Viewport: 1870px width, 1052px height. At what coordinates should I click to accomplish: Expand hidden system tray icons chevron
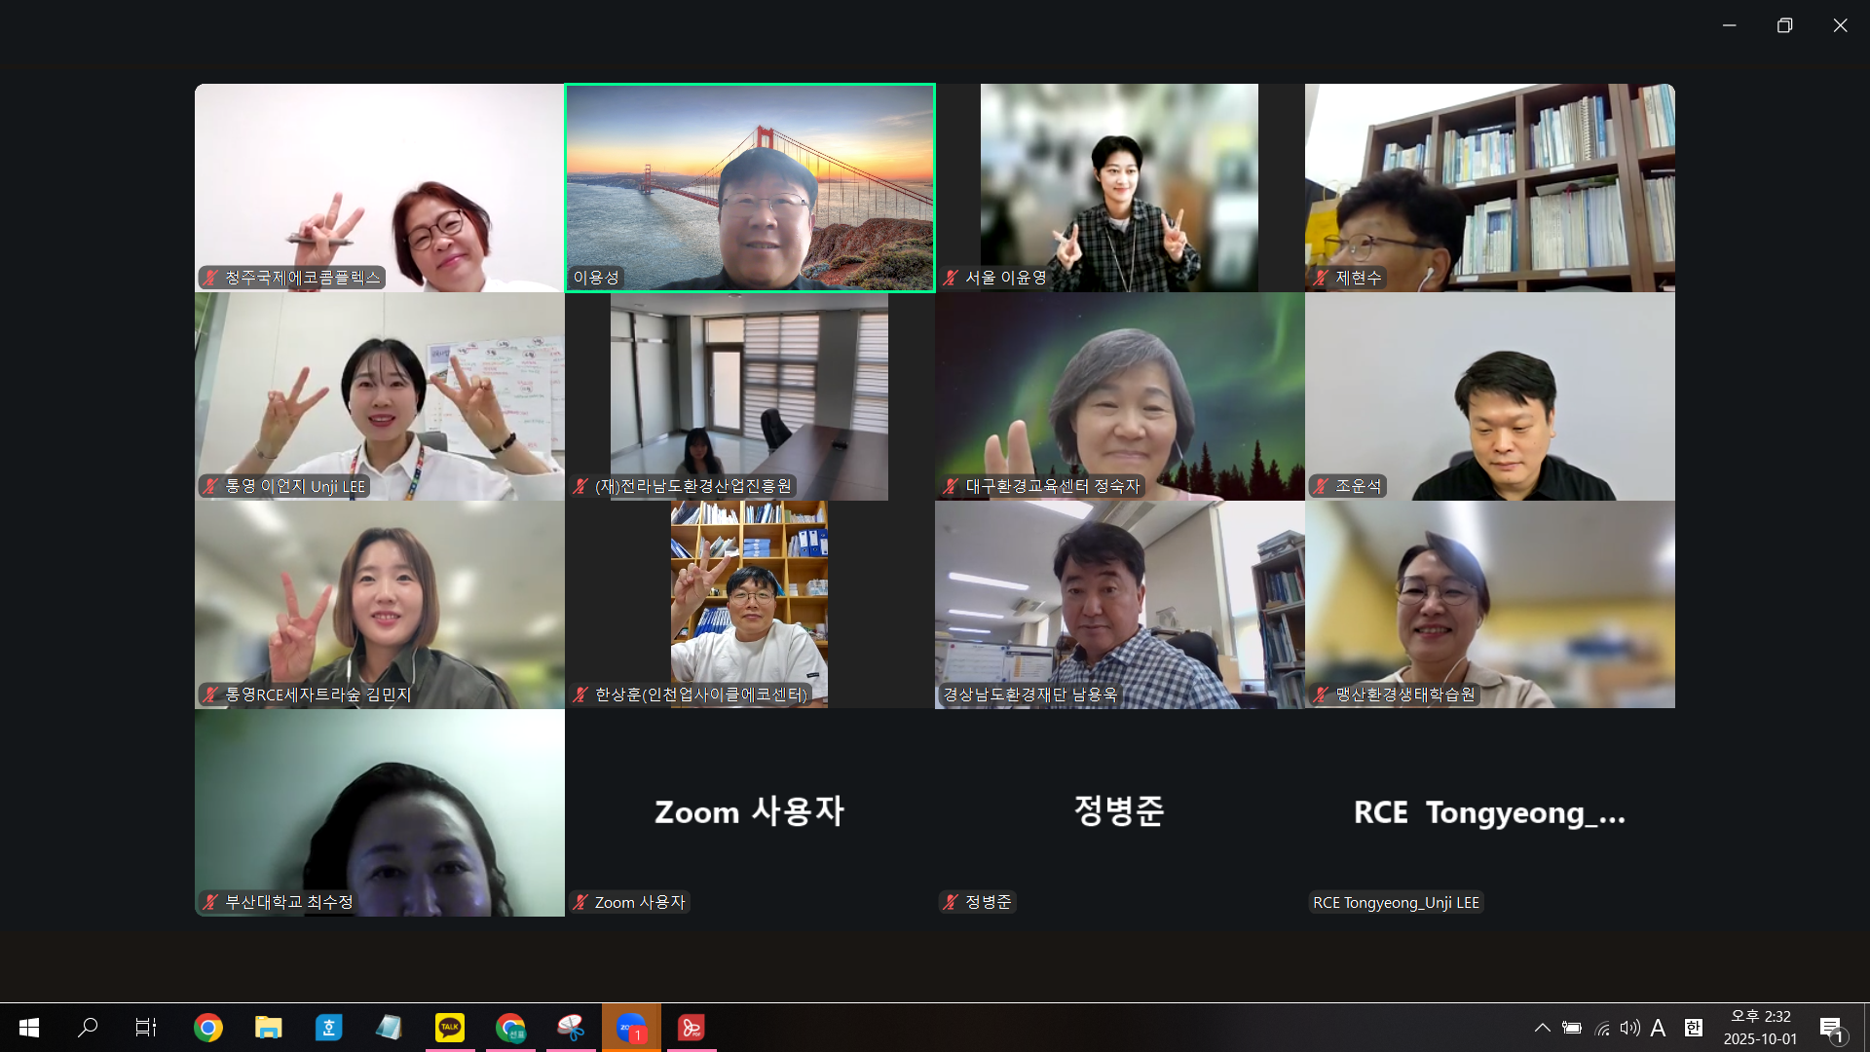click(x=1543, y=1028)
